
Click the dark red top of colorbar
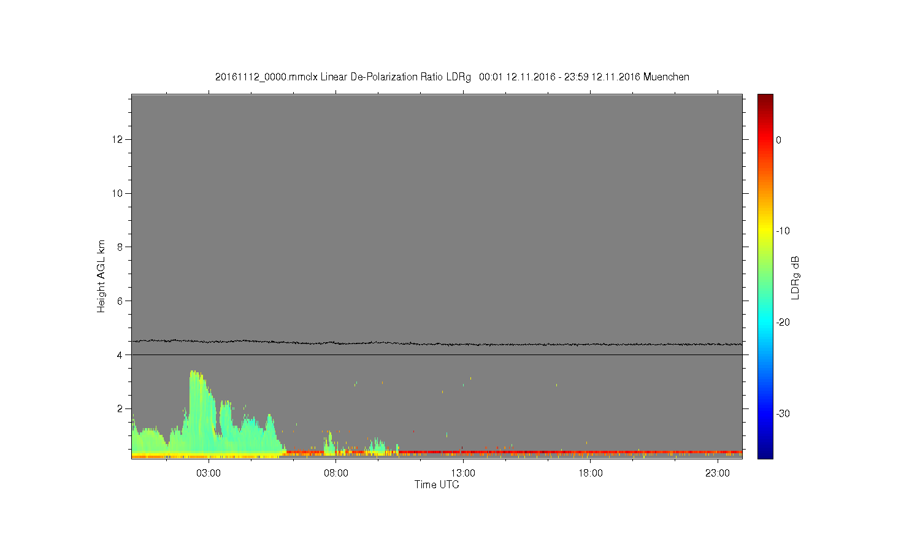[x=765, y=99]
